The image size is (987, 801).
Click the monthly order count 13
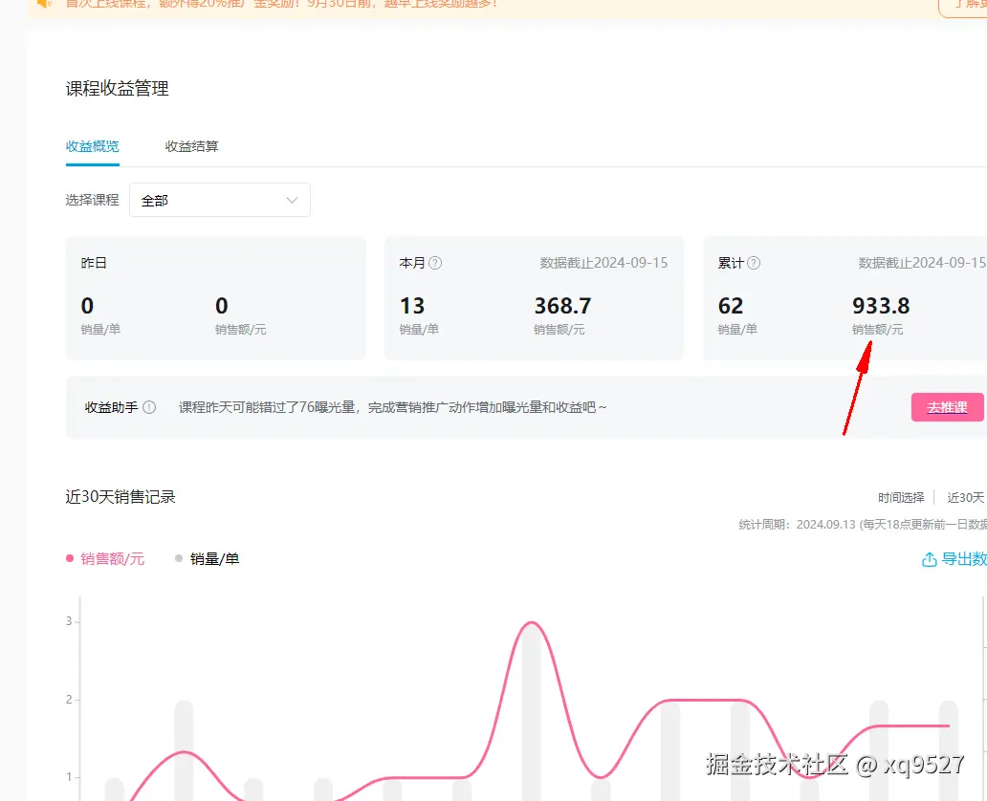point(412,306)
